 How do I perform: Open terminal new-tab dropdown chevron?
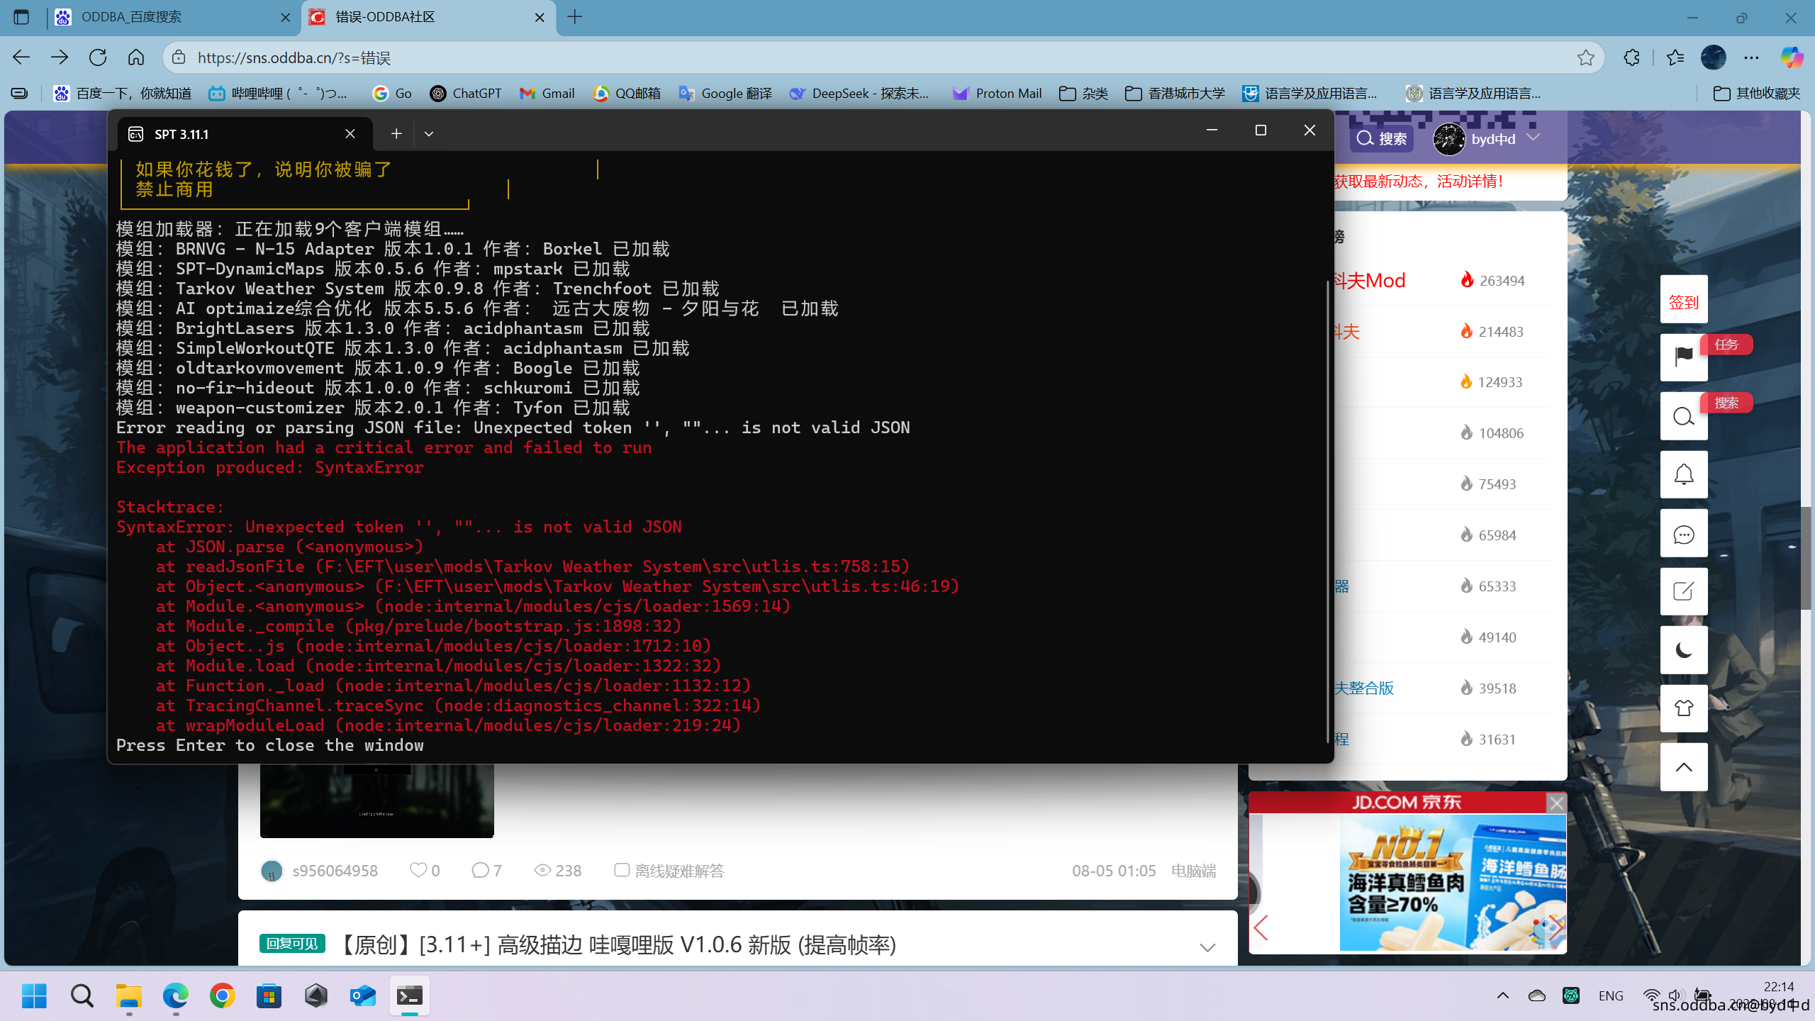(429, 133)
